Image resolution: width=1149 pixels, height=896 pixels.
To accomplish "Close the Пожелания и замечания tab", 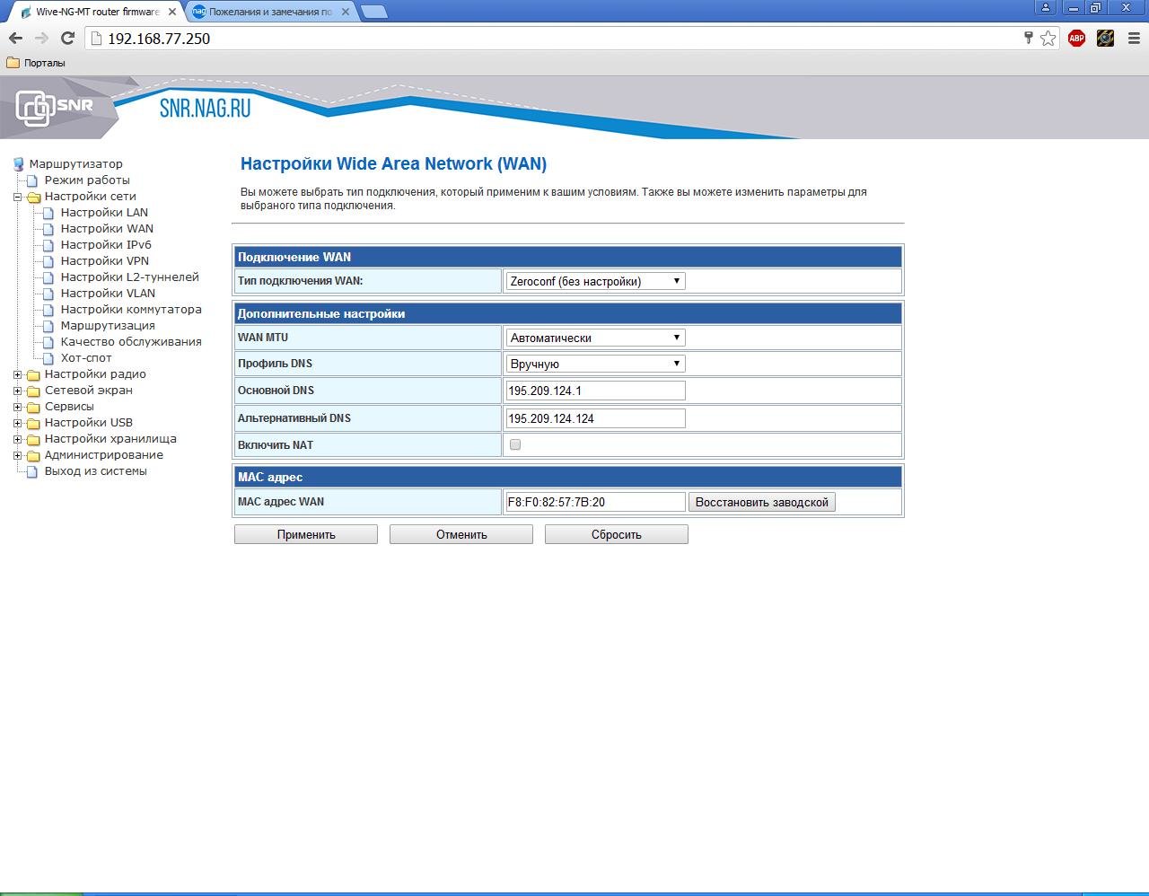I will point(346,12).
